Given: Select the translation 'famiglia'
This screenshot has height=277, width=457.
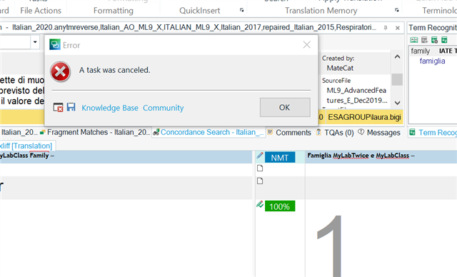Looking at the screenshot, I should pyautogui.click(x=432, y=61).
